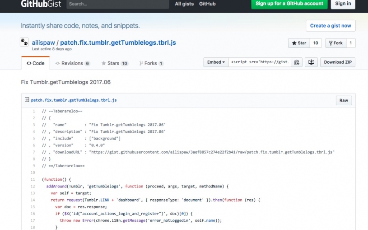
Task: Click the "var doc = res.response;" line
Action: 81,207
